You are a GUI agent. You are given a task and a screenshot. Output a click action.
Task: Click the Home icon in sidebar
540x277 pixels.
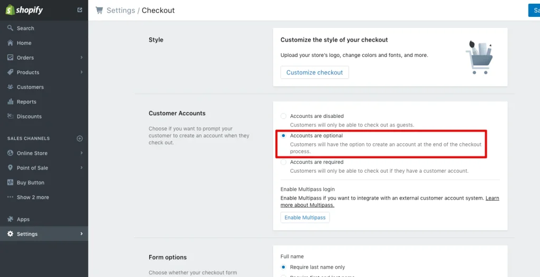coord(11,43)
